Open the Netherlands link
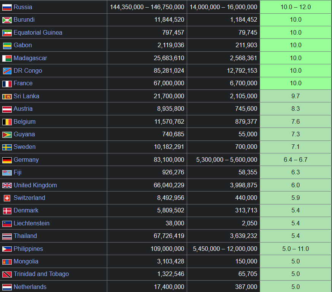The image size is (332, 292). point(30,287)
